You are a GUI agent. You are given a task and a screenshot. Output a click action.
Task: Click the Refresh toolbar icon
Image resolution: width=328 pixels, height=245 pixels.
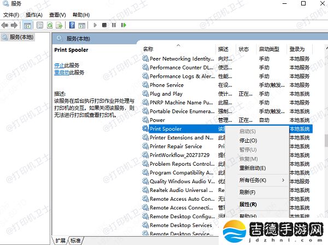tap(50, 25)
